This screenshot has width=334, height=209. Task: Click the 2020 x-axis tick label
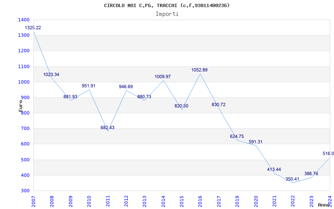pyautogui.click(x=256, y=201)
